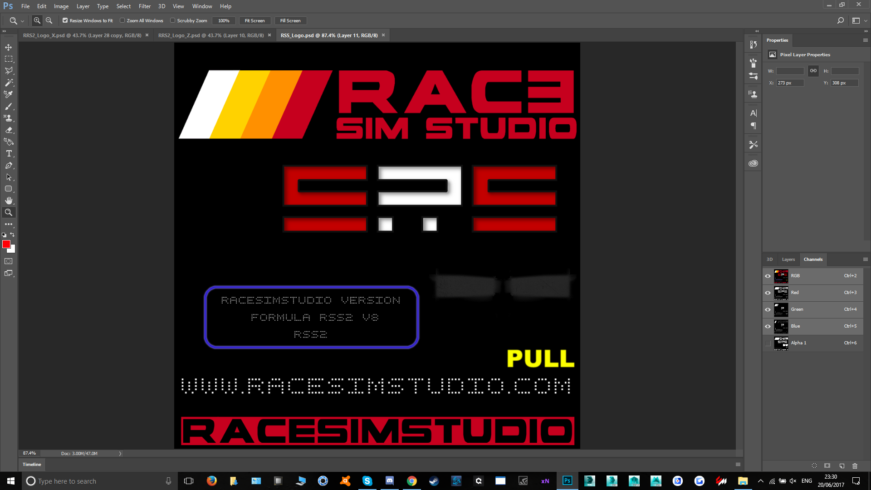Open the 3D panel tab
Viewport: 871px width, 490px height.
tap(770, 260)
